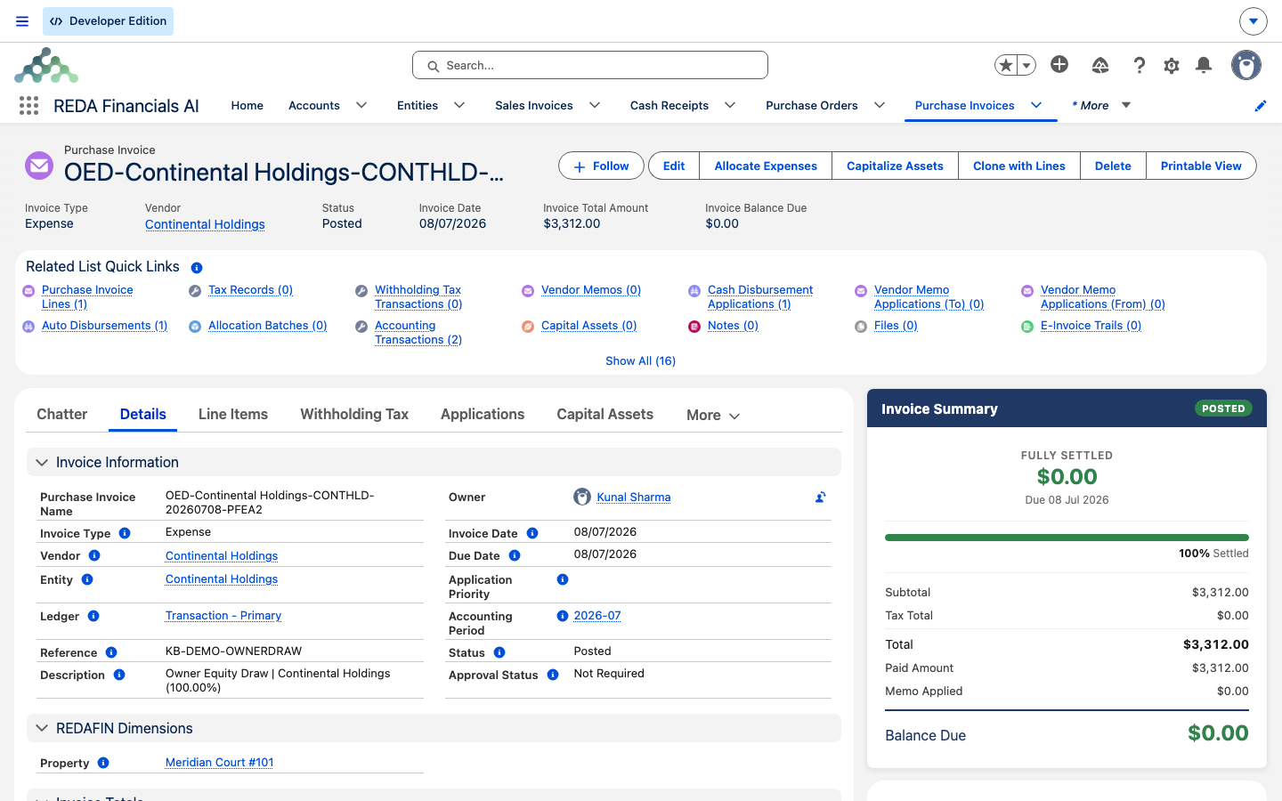Open the Show All (16) link

[641, 360]
